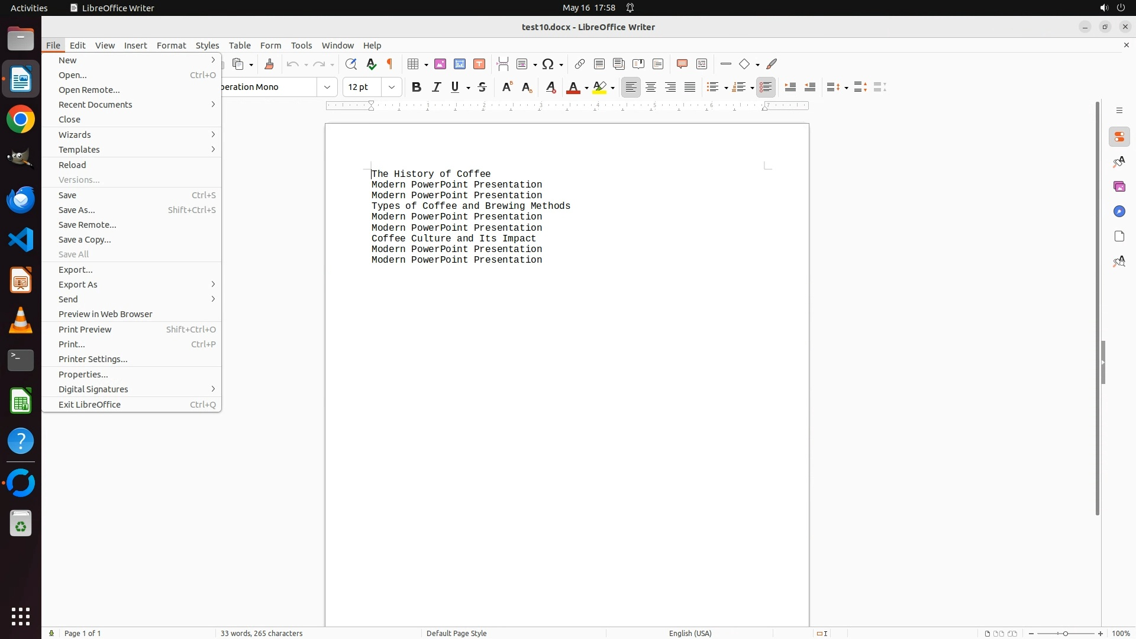This screenshot has height=639, width=1136.
Task: Click the Insert Table icon
Action: pos(414,64)
